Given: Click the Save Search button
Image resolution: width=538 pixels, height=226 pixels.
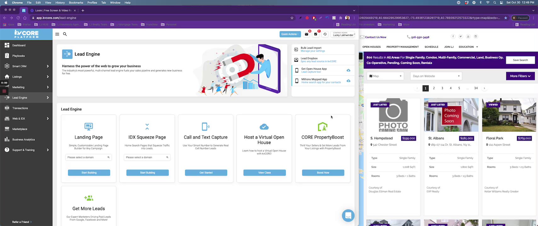Looking at the screenshot, I should click(x=520, y=60).
